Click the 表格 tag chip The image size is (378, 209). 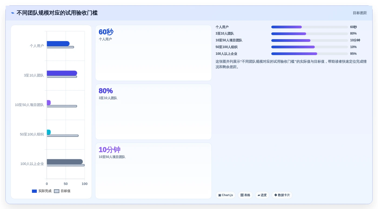coord(245,195)
